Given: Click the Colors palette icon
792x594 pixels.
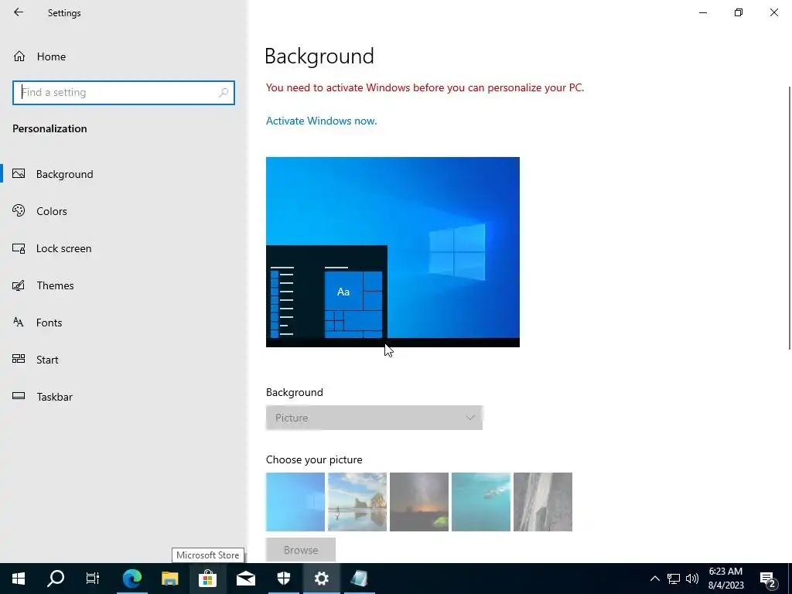Looking at the screenshot, I should [x=19, y=210].
